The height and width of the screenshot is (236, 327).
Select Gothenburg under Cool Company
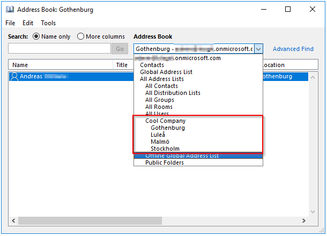pos(168,128)
